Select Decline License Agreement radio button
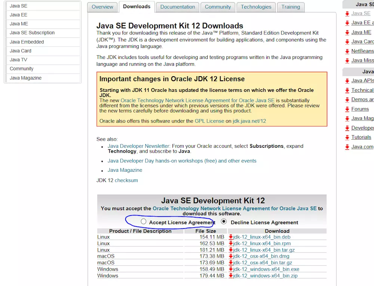This screenshot has width=374, height=286. point(224,221)
